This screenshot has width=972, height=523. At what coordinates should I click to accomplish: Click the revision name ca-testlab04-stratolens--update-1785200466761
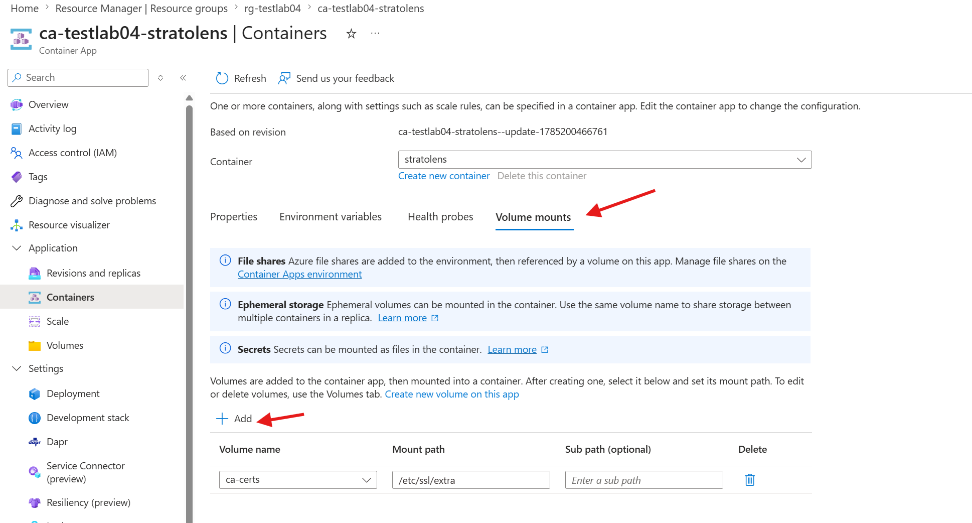[x=503, y=132]
